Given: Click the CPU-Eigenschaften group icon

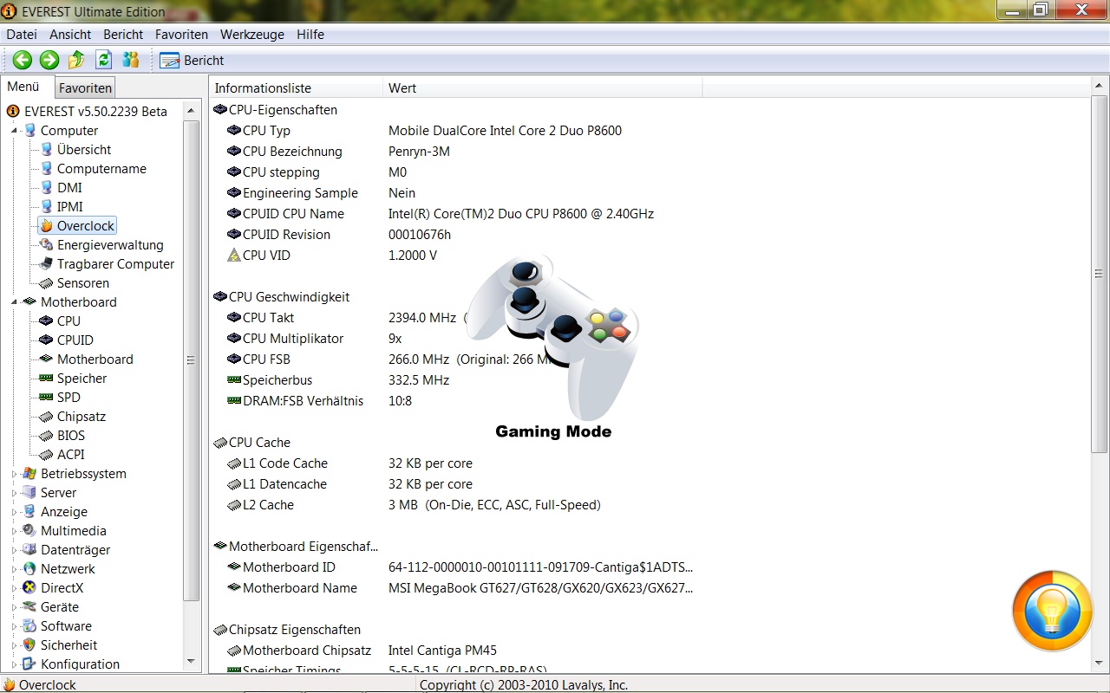Looking at the screenshot, I should pos(220,110).
